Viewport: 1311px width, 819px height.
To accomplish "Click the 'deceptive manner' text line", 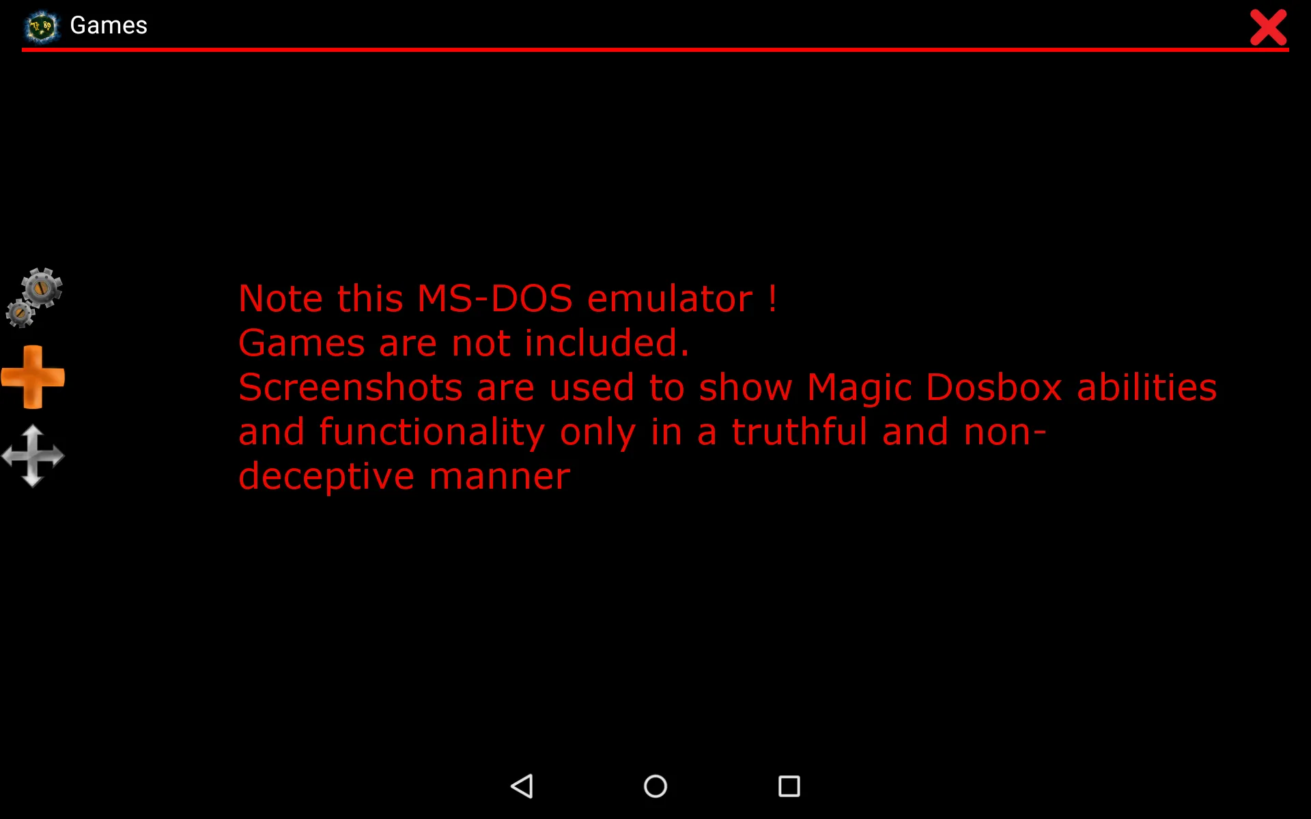I will [x=404, y=476].
